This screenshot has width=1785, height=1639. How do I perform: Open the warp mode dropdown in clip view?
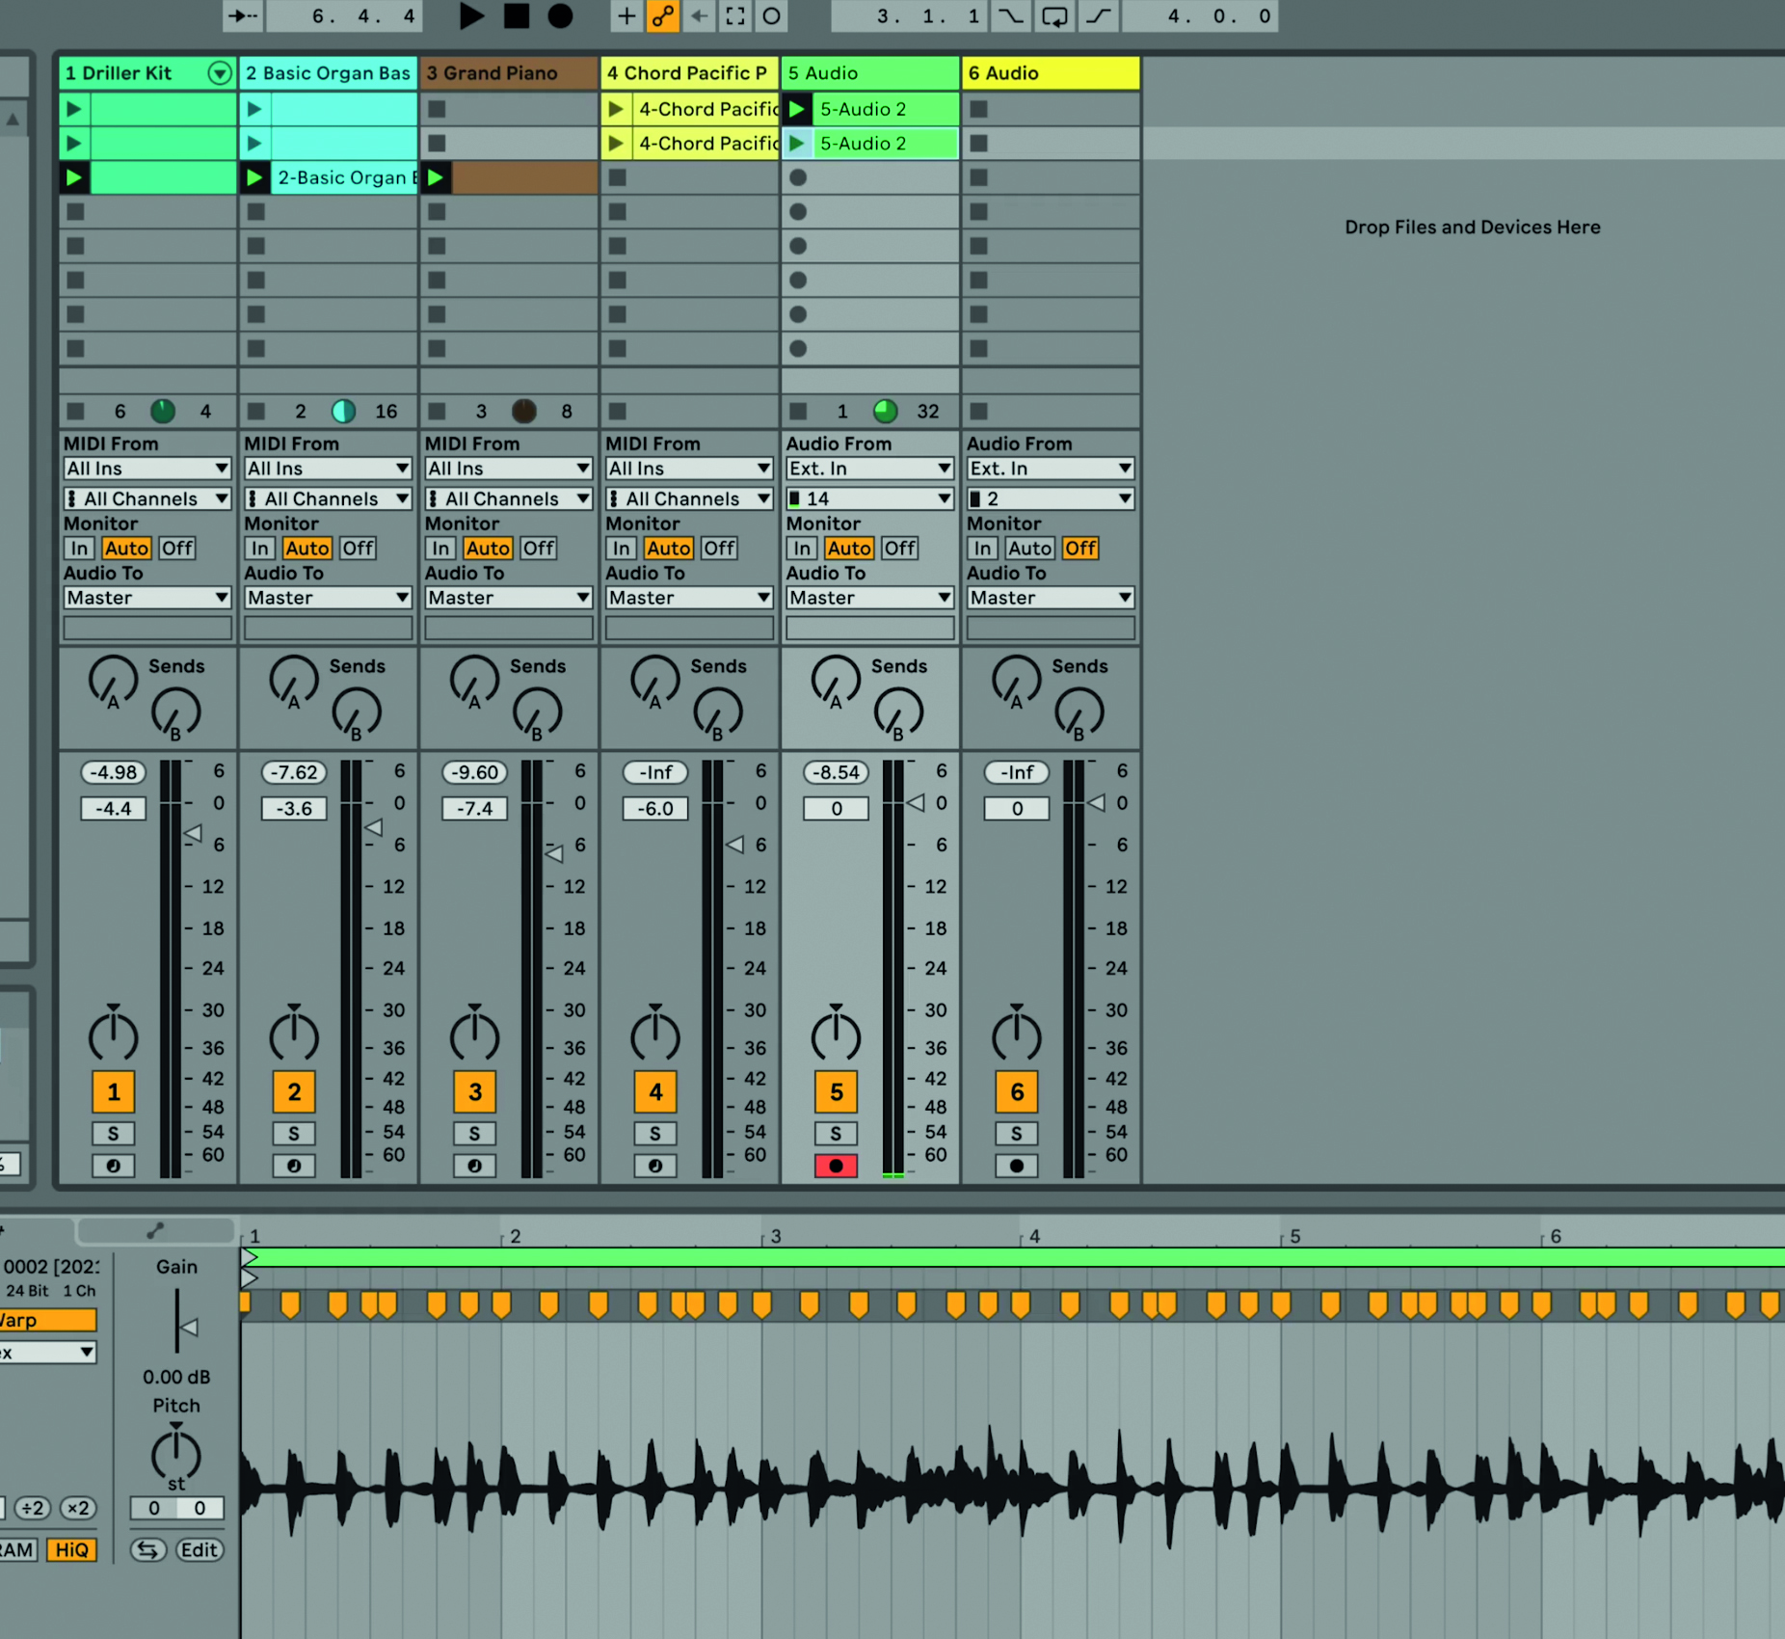coord(47,1352)
